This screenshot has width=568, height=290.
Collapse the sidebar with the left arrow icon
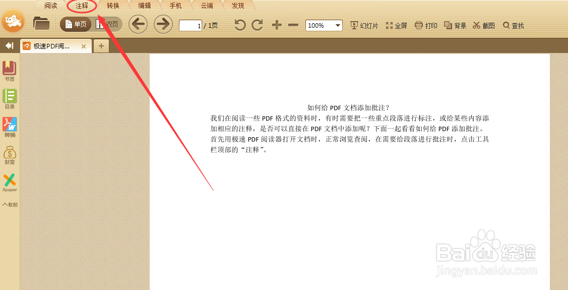pos(10,46)
